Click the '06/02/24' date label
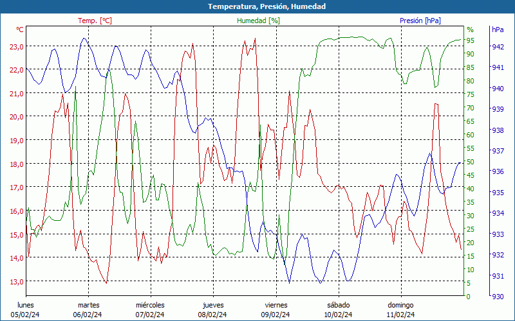This screenshot has height=321, width=515. click(x=88, y=315)
